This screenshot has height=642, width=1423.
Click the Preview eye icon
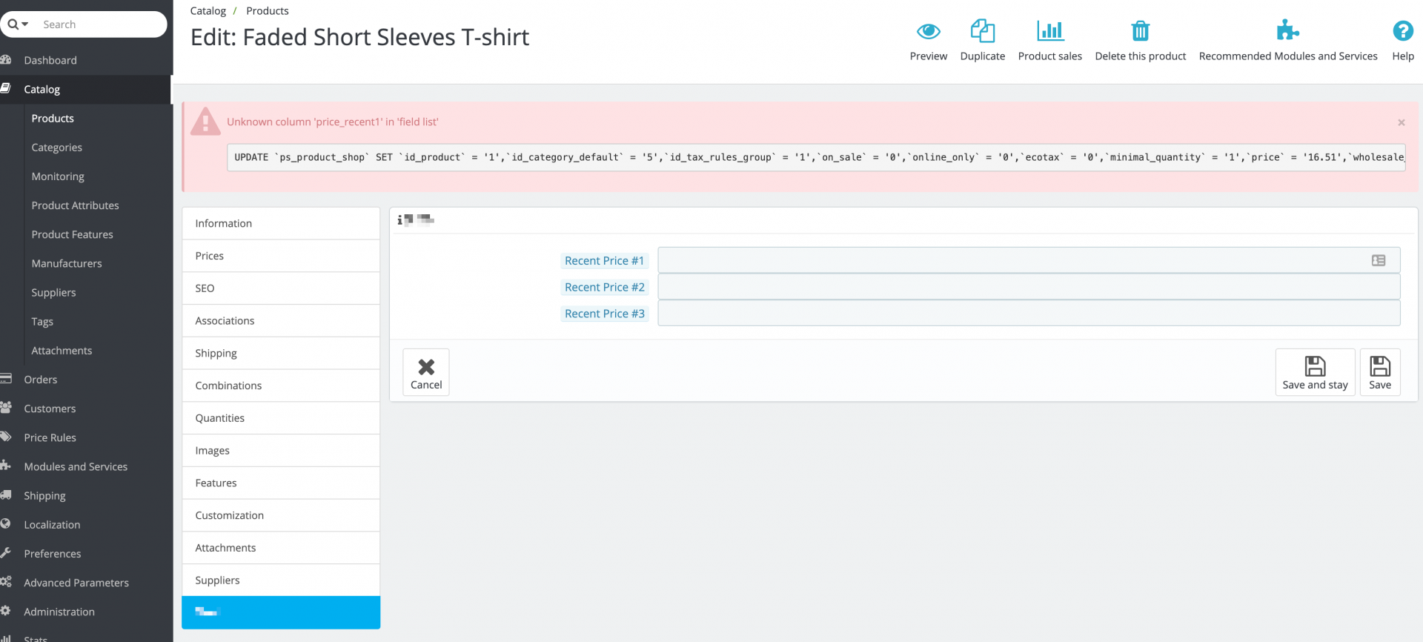928,31
